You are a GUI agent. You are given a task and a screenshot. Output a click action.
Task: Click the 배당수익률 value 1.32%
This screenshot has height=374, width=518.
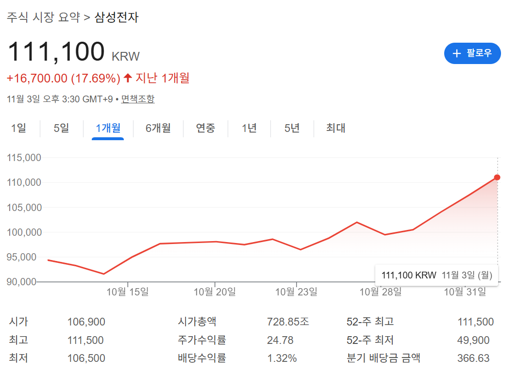click(282, 358)
